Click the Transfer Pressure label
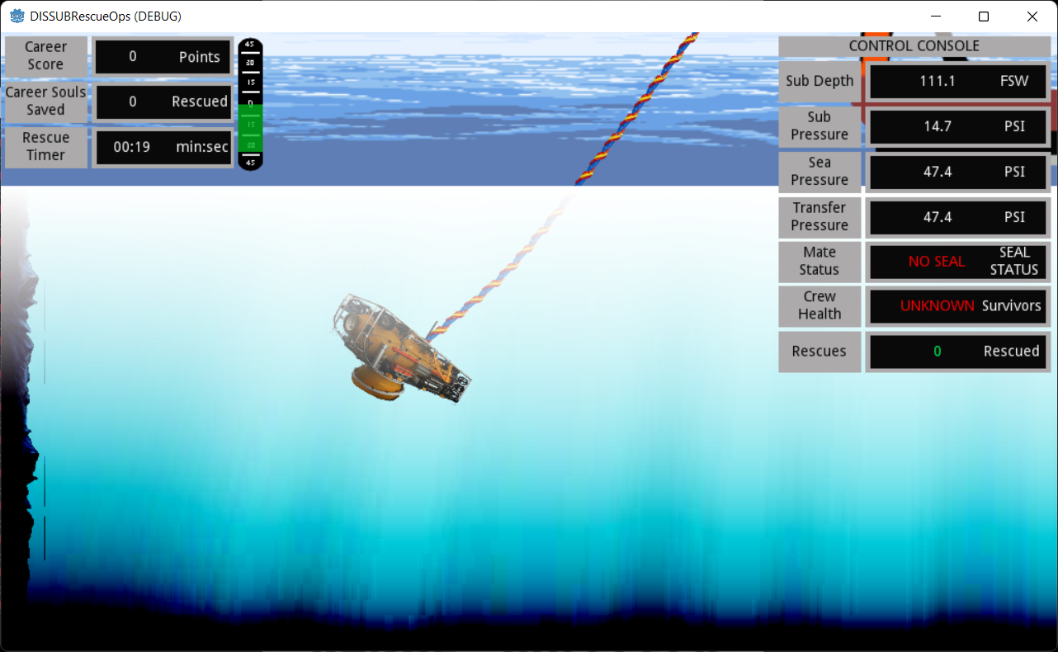Viewport: 1058px width, 652px height. point(819,216)
